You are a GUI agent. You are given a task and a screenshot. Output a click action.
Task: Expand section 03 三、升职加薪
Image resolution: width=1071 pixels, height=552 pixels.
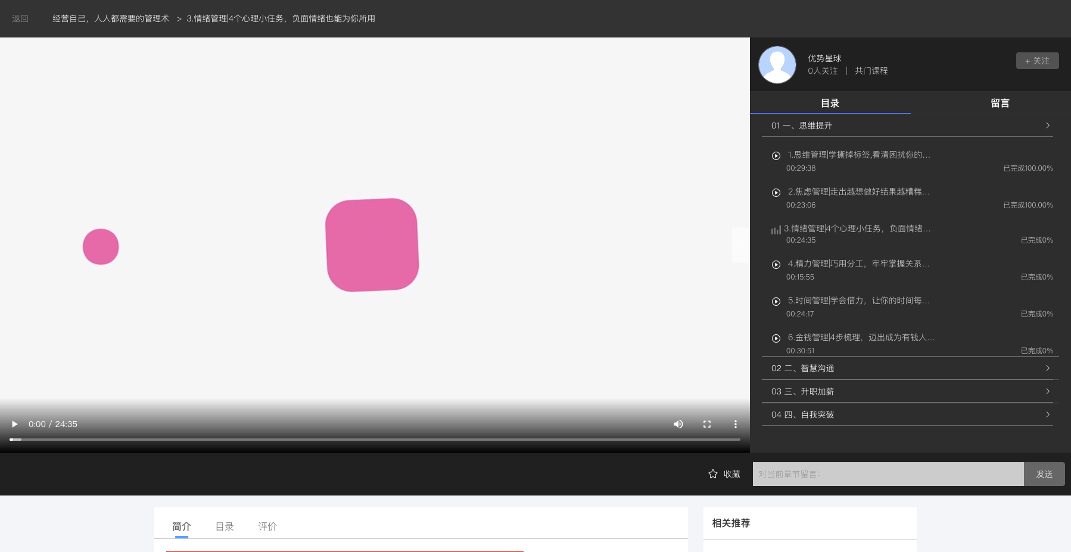907,391
